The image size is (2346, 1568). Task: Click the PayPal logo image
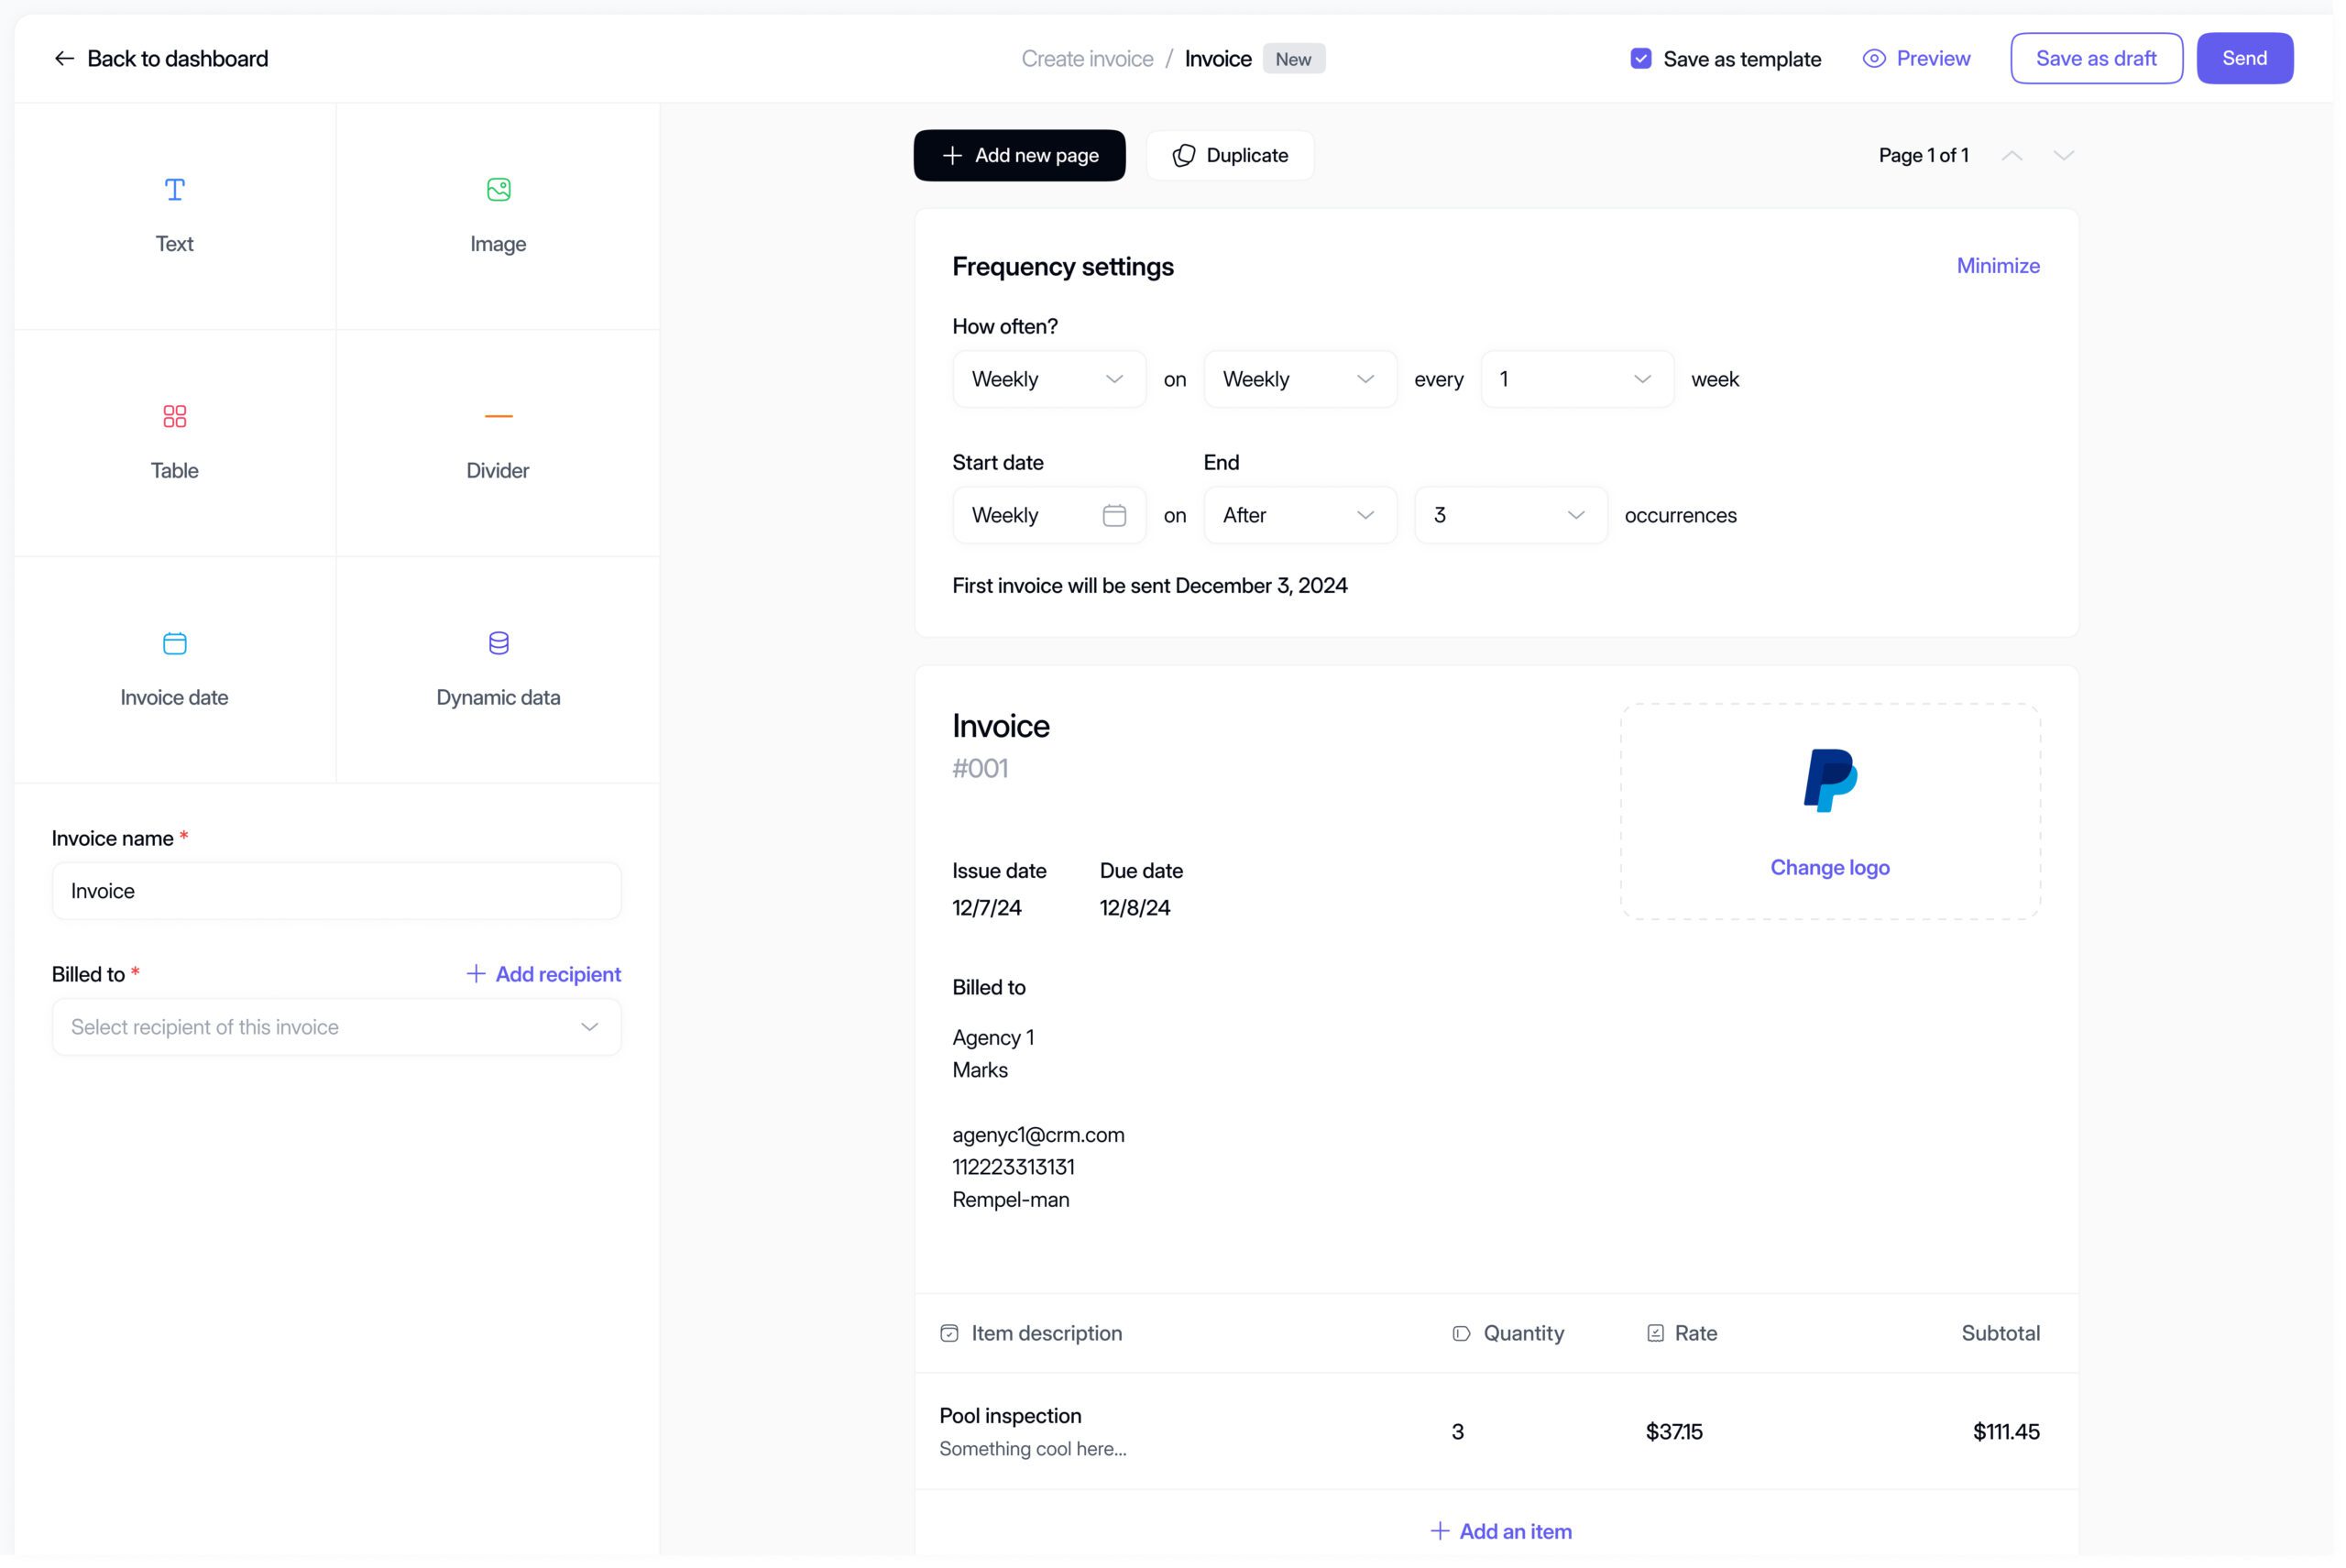[x=1830, y=781]
